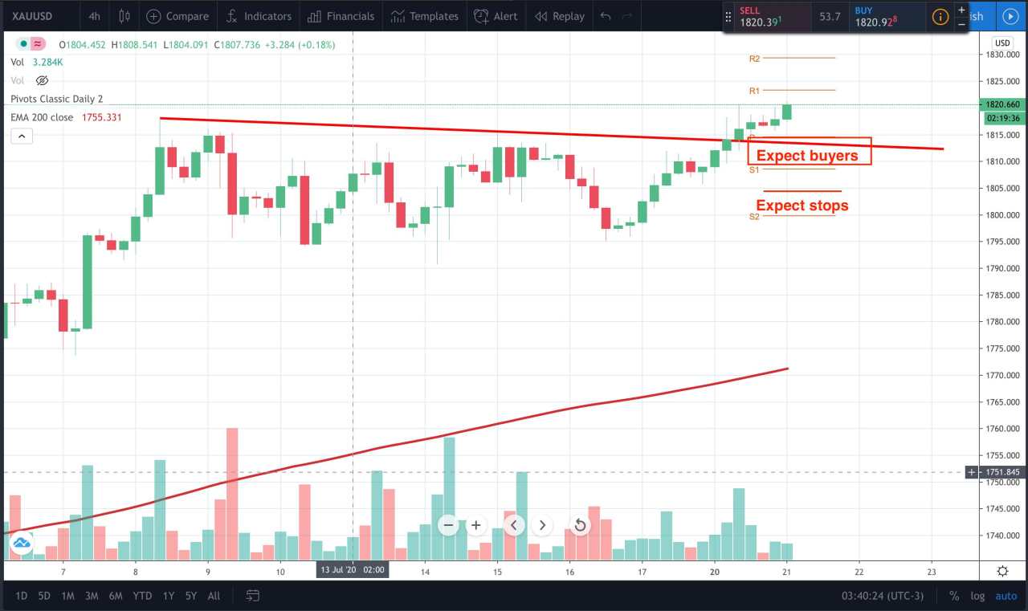Image resolution: width=1028 pixels, height=611 pixels.
Task: Toggle visibility of hidden Vol indicator
Action: (x=43, y=80)
